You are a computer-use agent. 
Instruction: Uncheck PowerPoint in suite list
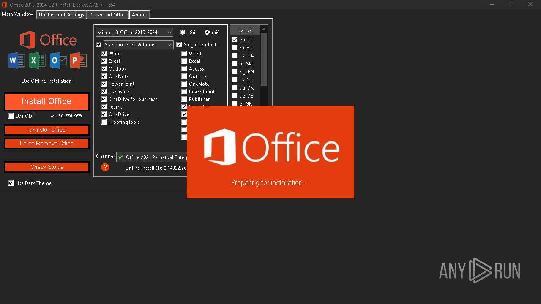[x=104, y=84]
